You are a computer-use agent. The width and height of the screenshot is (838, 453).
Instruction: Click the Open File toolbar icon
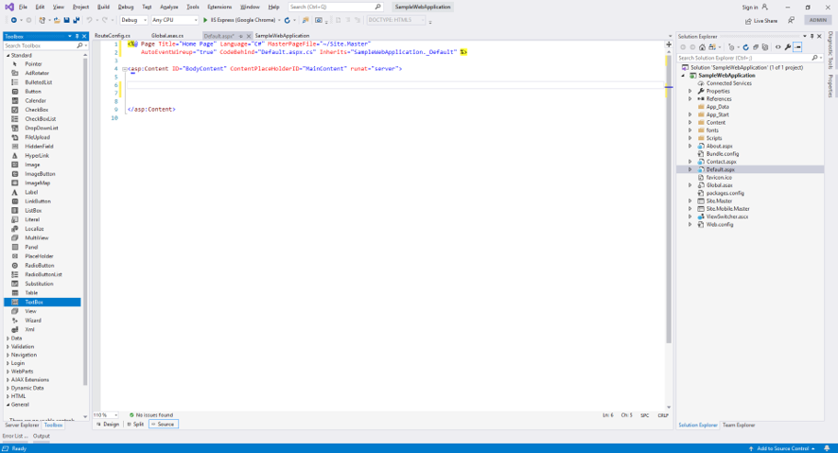(57, 20)
